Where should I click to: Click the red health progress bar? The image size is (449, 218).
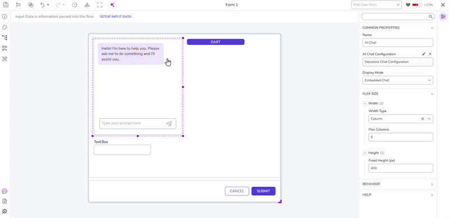pos(417,5)
